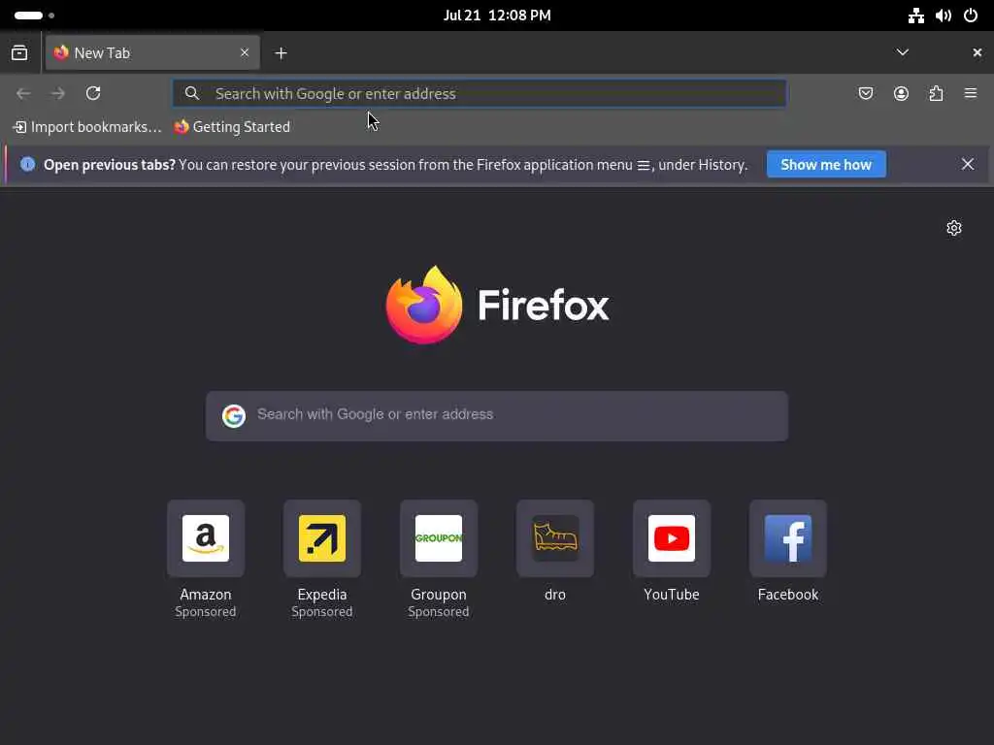Click the Amazon label text
994x745 pixels.
point(206,595)
